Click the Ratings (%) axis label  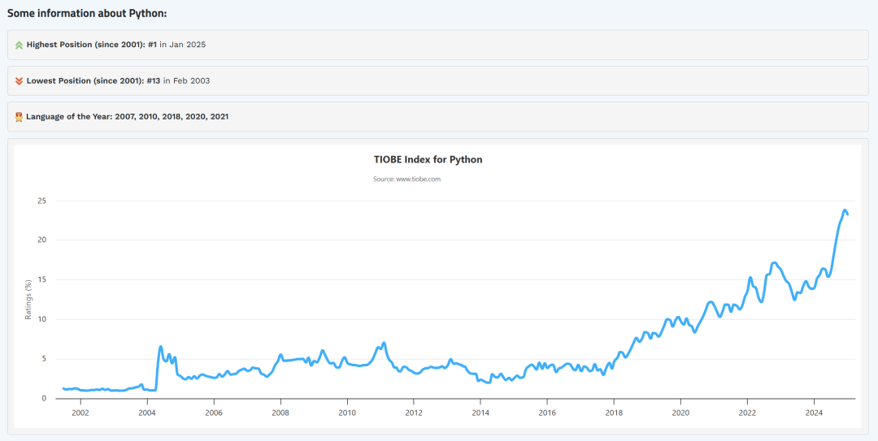28,300
